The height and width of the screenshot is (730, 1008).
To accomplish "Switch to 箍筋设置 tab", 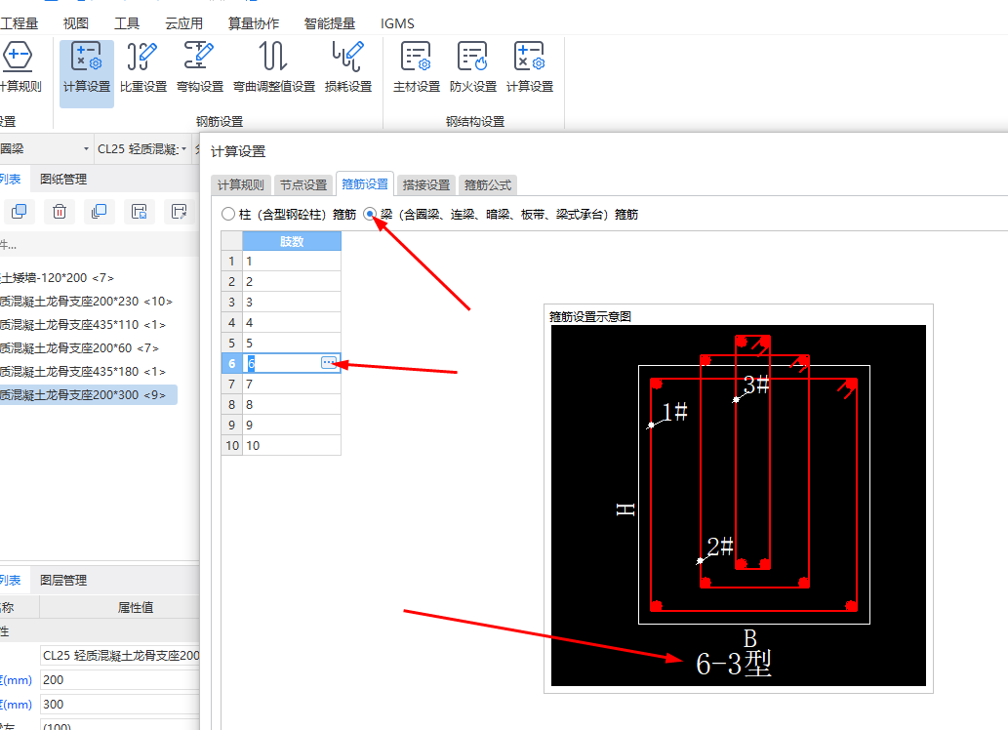I will (365, 183).
